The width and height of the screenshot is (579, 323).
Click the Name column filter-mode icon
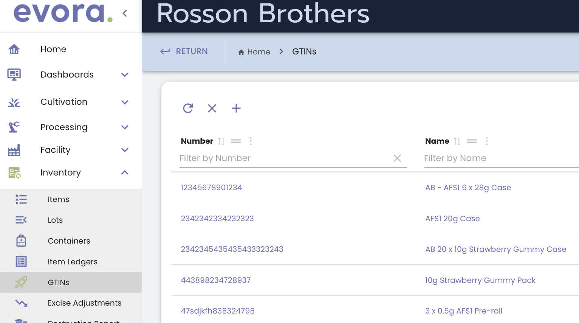[472, 141]
